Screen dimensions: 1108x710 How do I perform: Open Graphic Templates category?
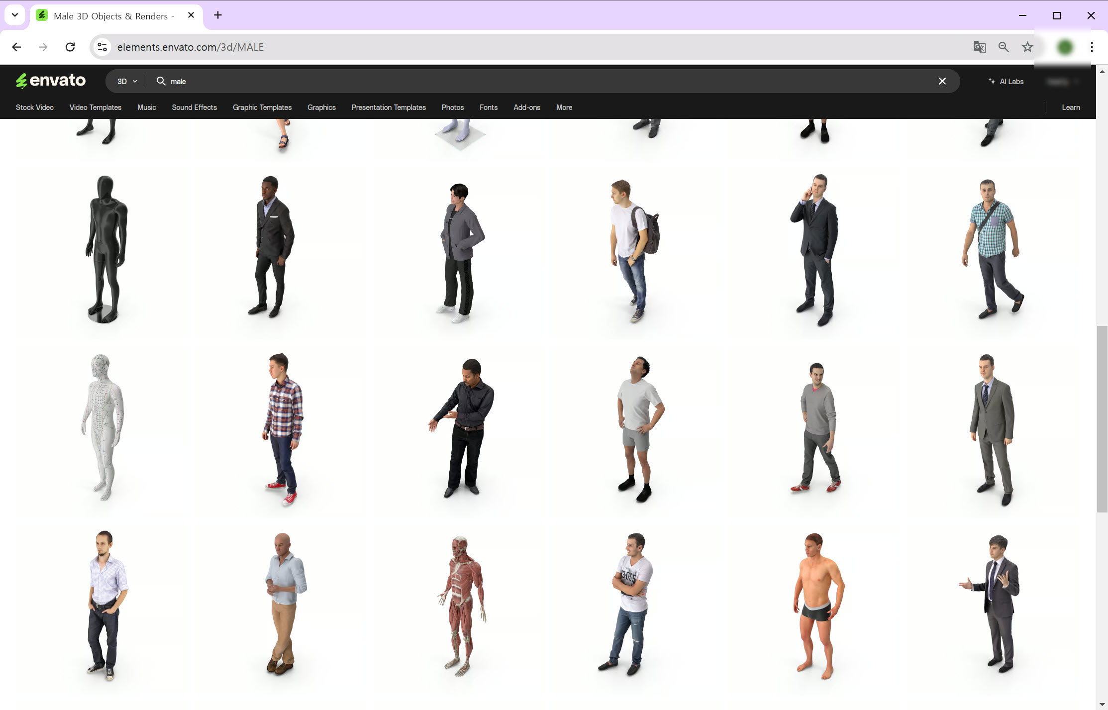tap(262, 107)
